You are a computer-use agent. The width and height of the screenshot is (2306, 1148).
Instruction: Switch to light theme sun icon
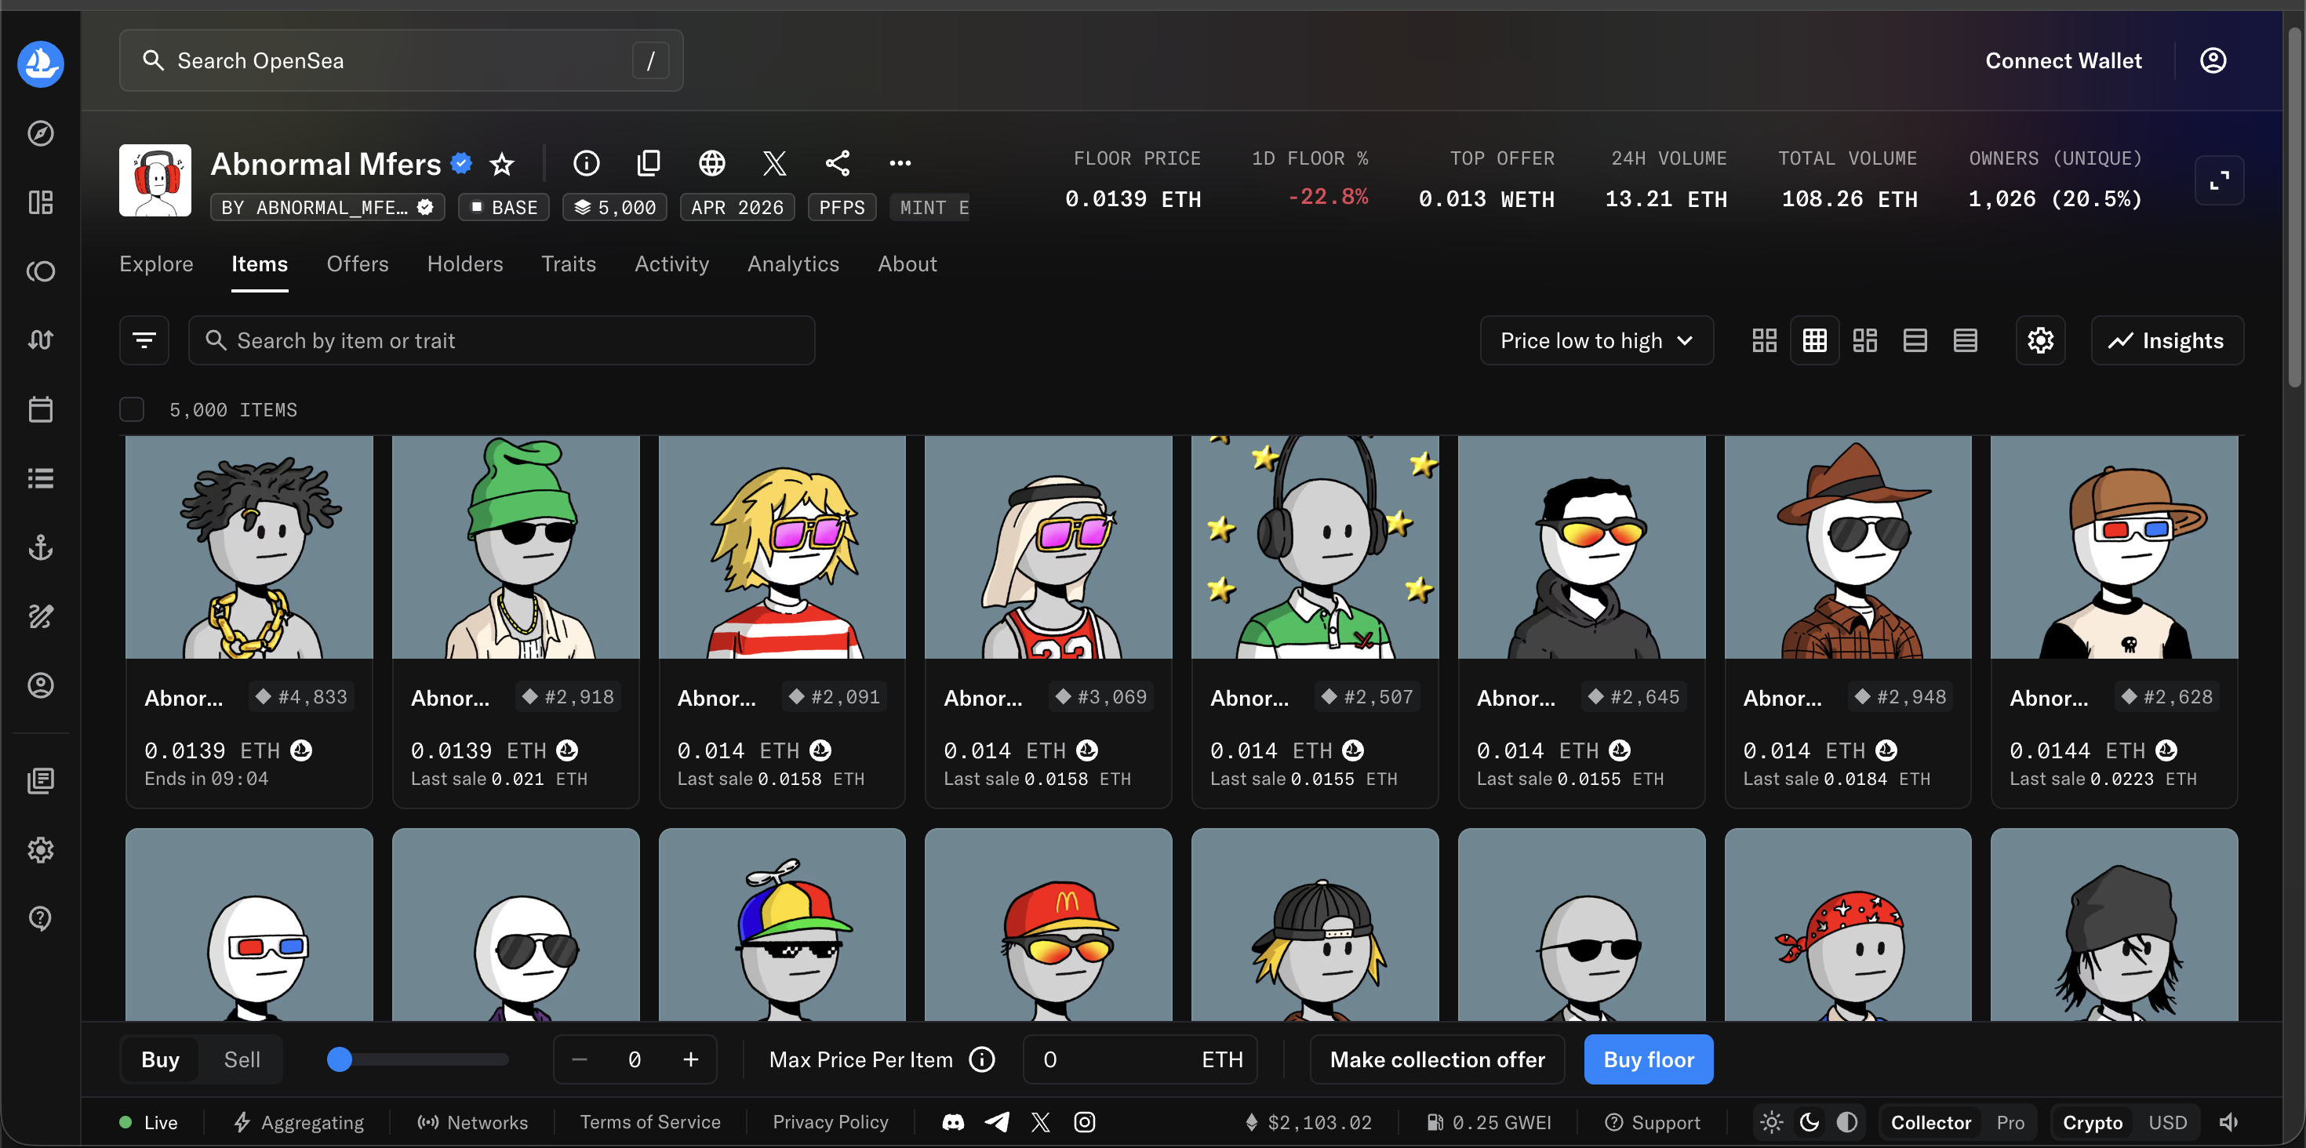pos(1772,1122)
